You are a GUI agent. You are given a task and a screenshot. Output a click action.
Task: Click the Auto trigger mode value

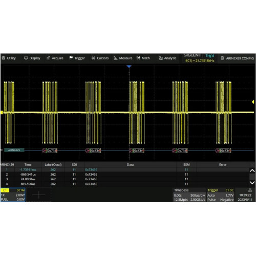pyautogui.click(x=211, y=195)
